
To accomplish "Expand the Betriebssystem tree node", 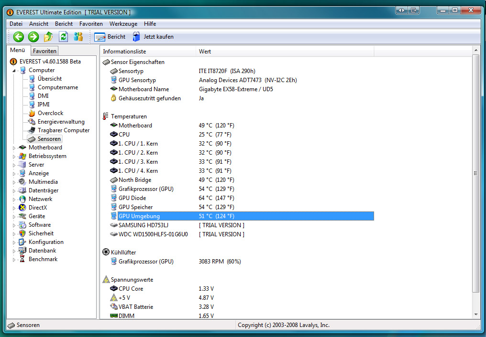I will (14, 157).
